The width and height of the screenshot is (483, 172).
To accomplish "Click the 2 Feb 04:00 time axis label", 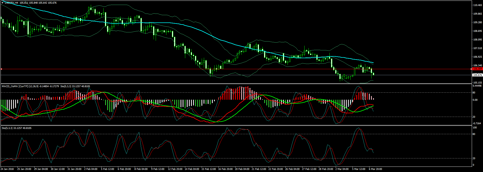I will (x=91, y=169).
